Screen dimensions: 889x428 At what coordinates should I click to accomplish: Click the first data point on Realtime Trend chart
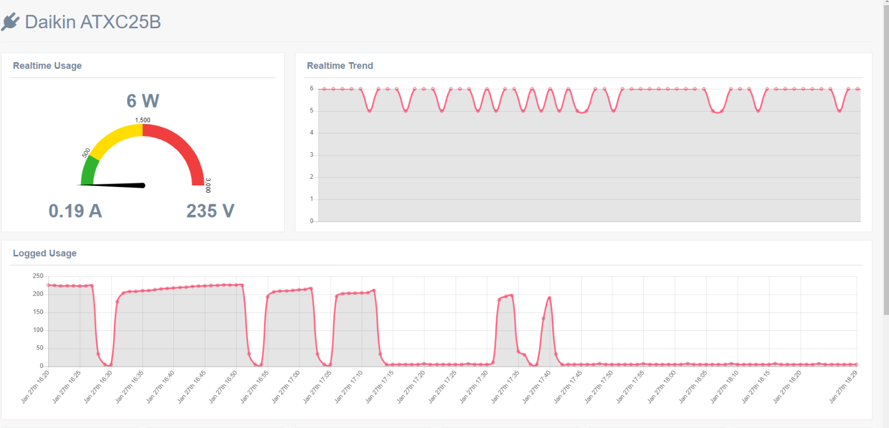pos(324,89)
